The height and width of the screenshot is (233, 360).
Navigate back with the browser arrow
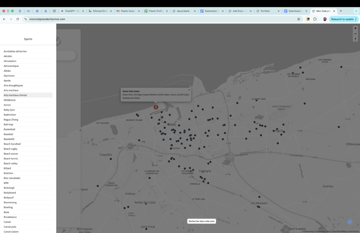[4, 19]
